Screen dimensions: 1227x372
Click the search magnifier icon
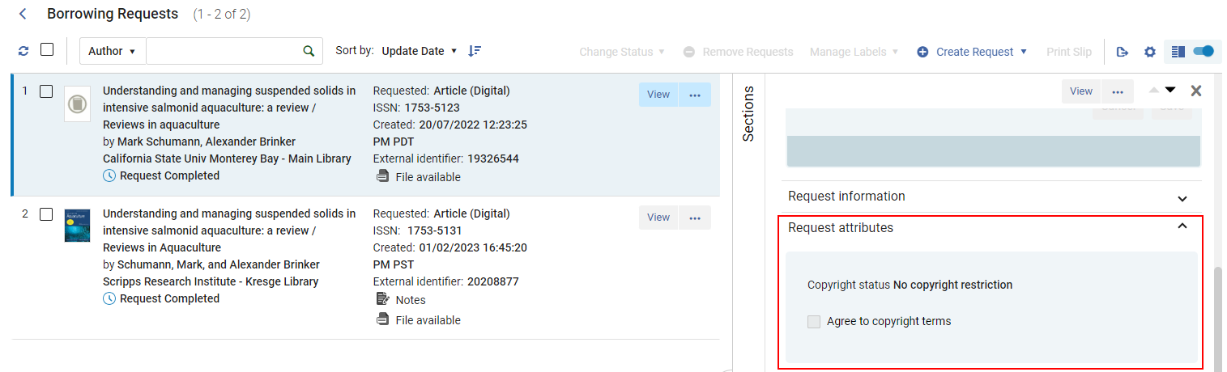pos(309,51)
